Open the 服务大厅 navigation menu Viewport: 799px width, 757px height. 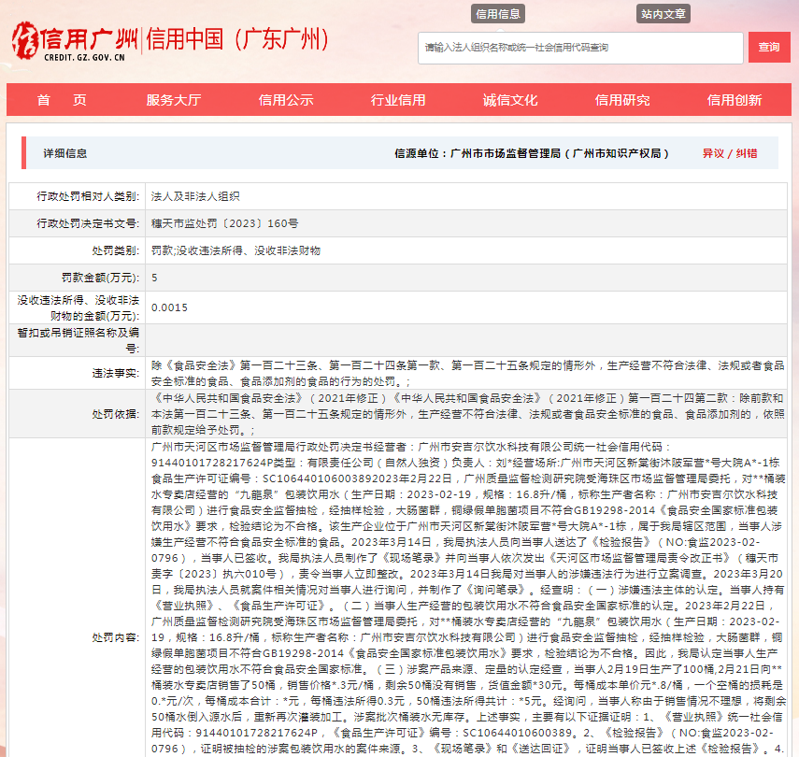click(174, 101)
